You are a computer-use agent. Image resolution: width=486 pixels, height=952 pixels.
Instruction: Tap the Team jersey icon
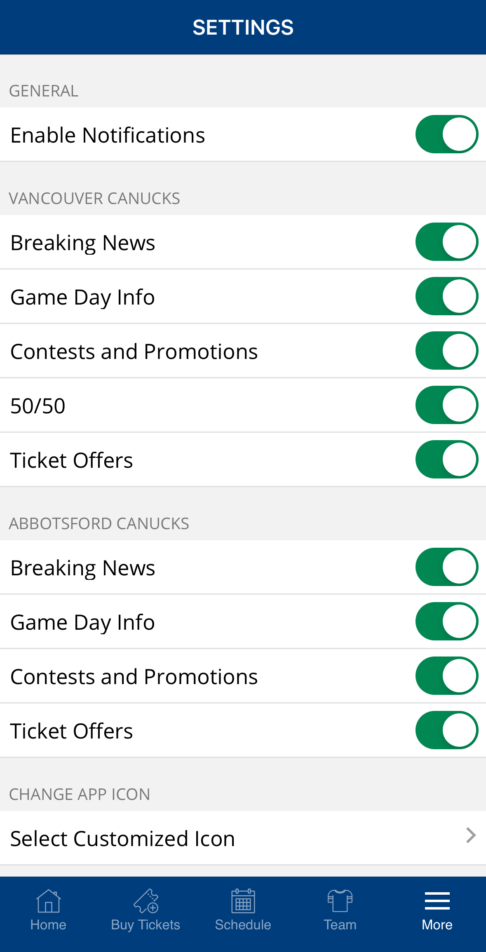tap(340, 901)
